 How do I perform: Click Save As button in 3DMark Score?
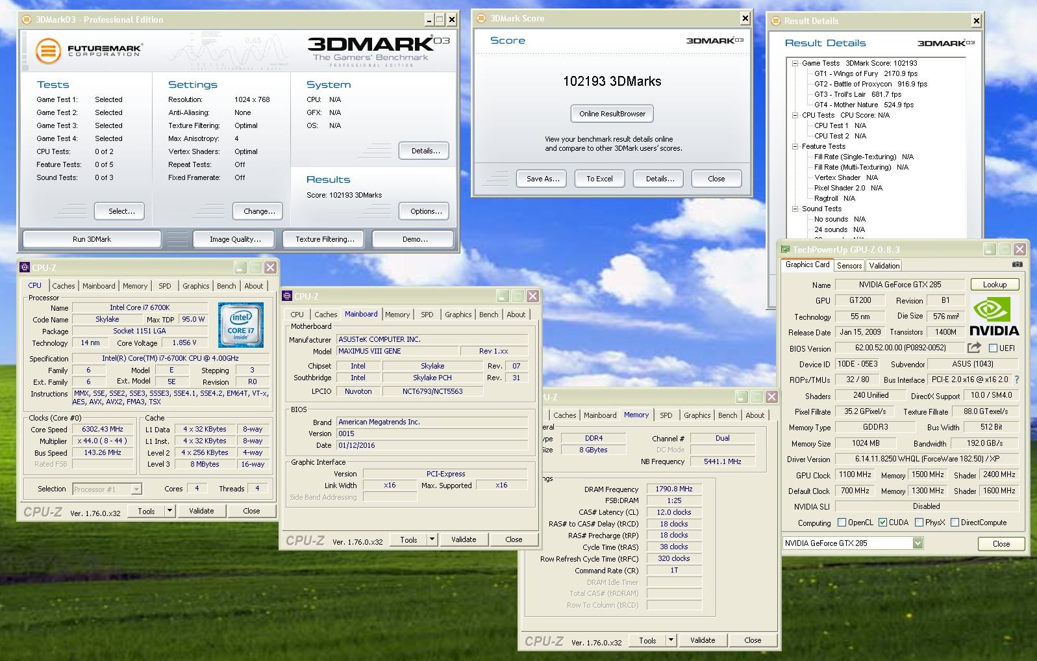(x=543, y=179)
